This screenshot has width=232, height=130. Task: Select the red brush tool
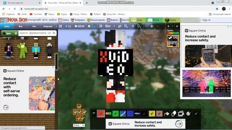[101, 114]
